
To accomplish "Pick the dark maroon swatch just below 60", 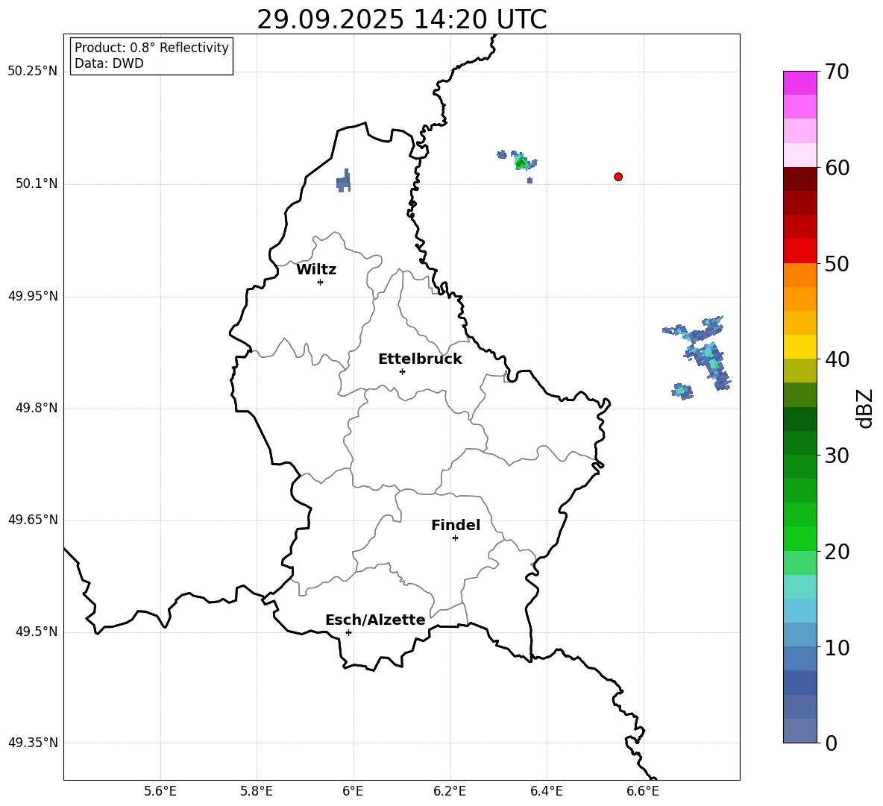I will click(800, 179).
